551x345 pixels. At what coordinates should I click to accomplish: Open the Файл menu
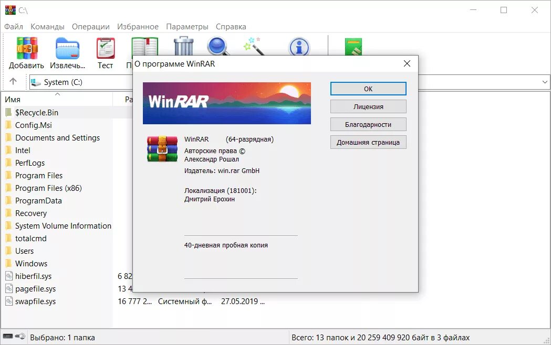click(14, 27)
